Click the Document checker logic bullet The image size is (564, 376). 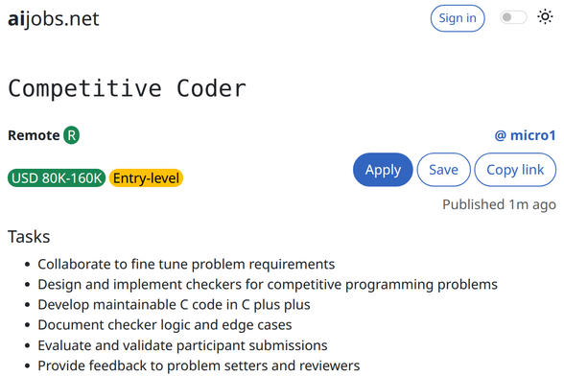tap(165, 325)
